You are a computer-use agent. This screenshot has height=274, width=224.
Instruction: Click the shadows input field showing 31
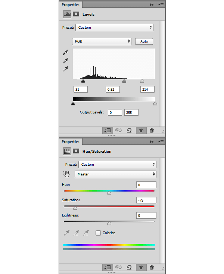81,89
